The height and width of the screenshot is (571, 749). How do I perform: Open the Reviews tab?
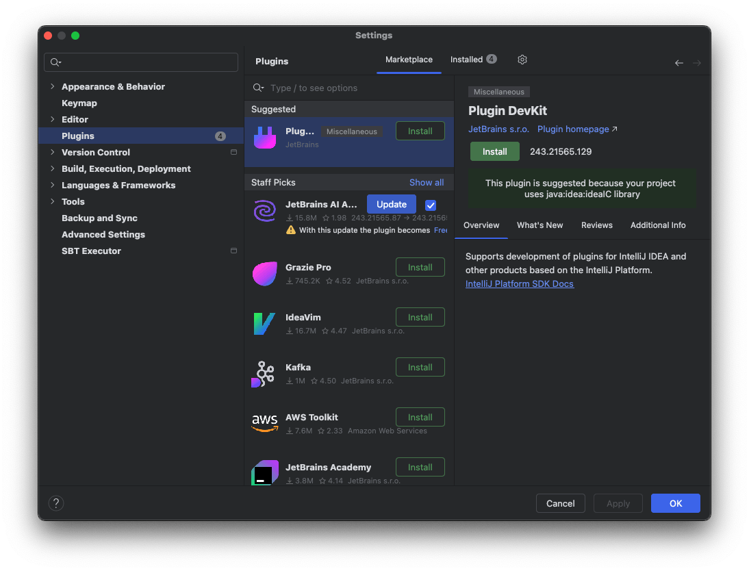pos(596,225)
